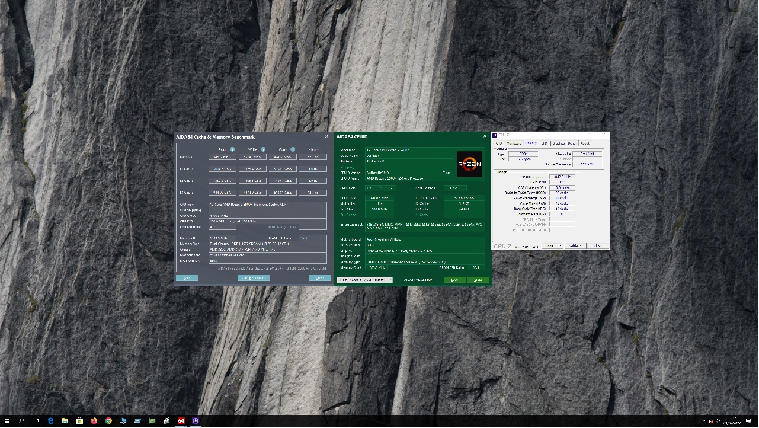
Task: Click Memory Latency value field
Action: click(x=313, y=157)
